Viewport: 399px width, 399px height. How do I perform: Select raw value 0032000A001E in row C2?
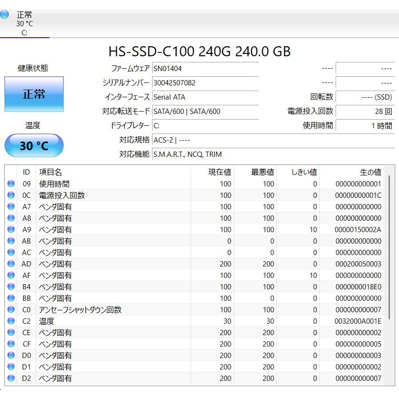(358, 321)
